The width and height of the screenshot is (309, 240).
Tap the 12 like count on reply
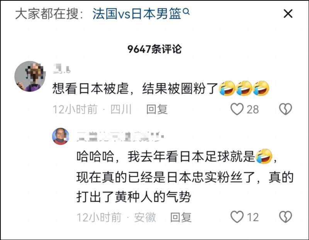(253, 217)
